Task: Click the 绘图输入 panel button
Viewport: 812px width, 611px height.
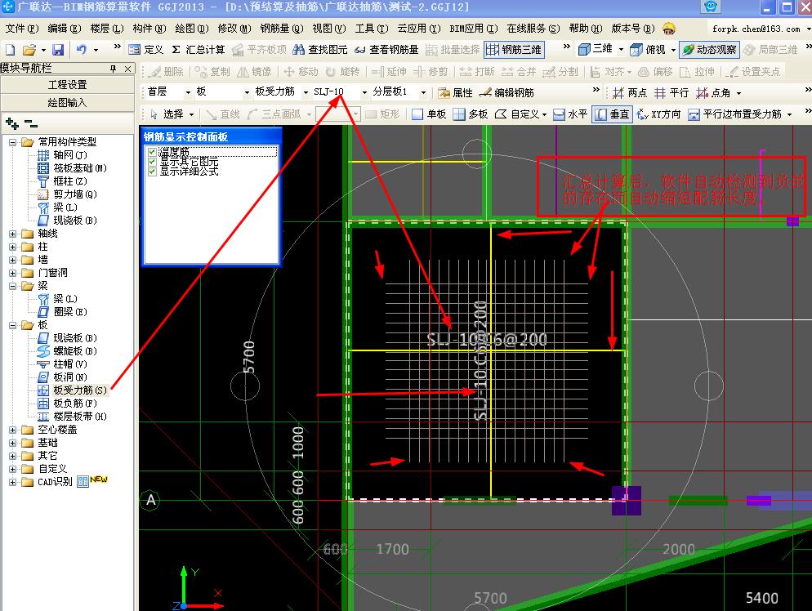Action: point(67,103)
